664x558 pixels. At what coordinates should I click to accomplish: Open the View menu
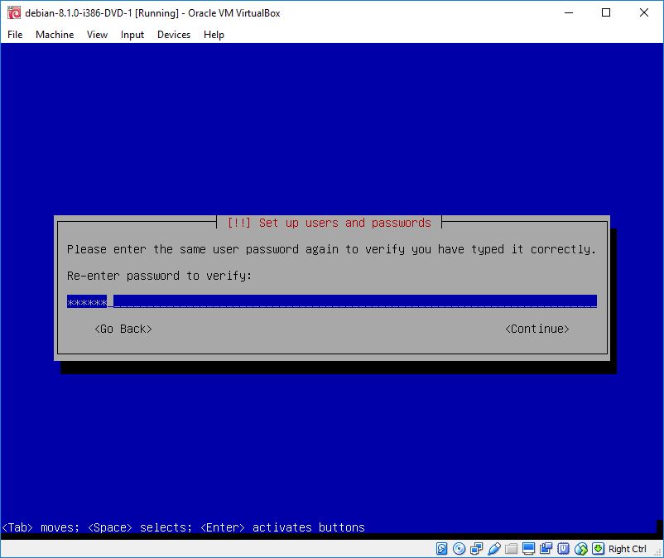pos(97,35)
